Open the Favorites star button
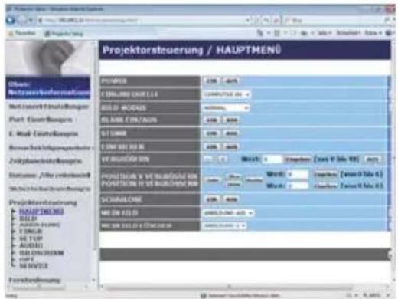This screenshot has height=299, width=398. (22, 33)
